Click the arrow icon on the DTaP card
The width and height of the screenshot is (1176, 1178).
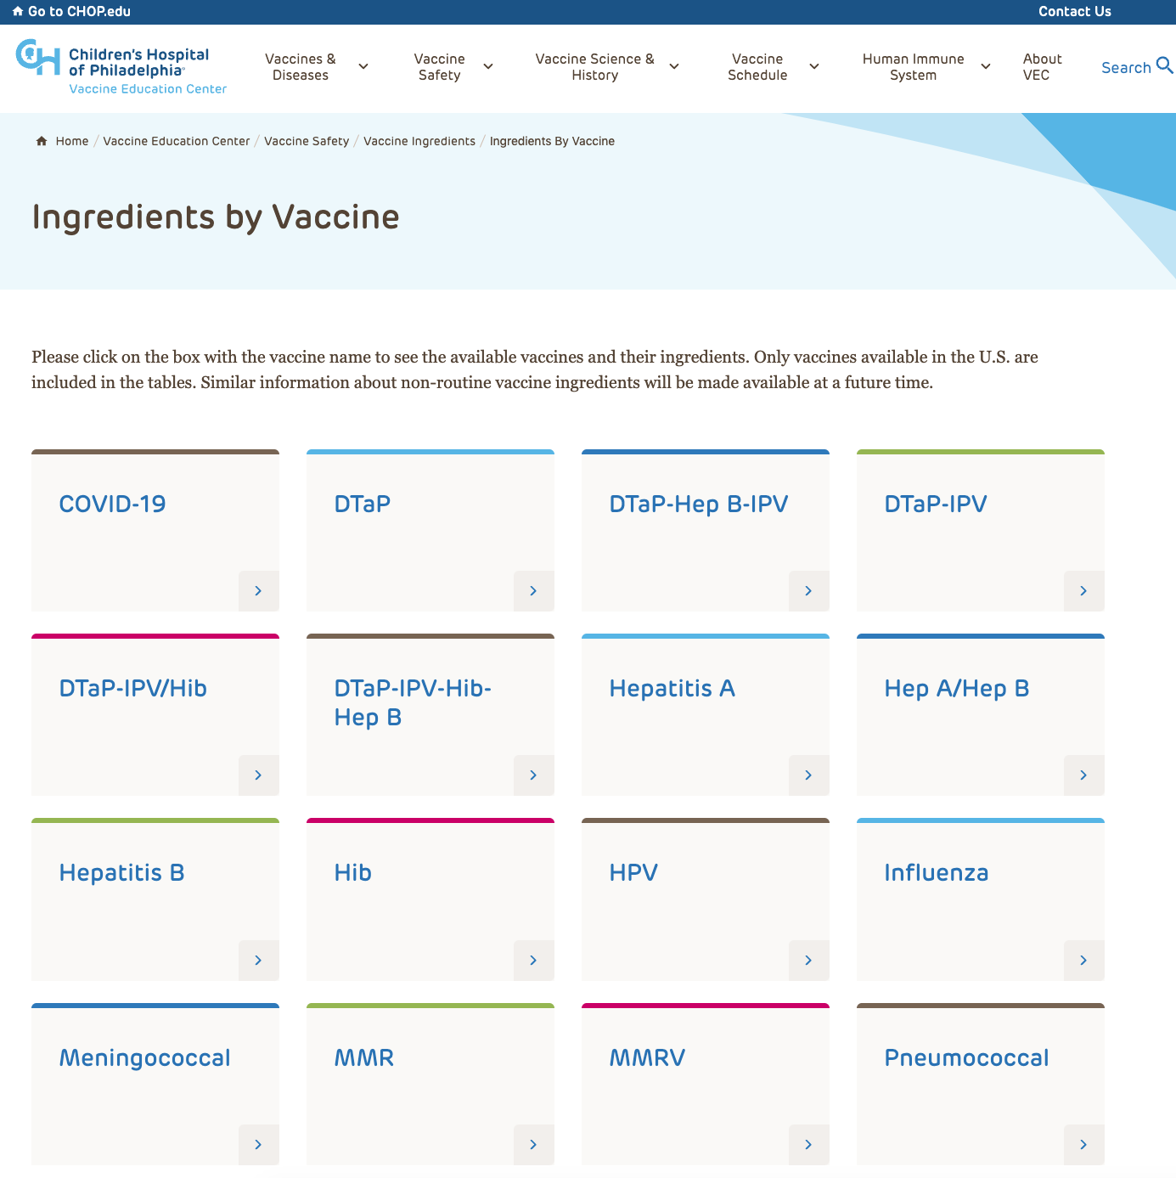[x=534, y=591]
